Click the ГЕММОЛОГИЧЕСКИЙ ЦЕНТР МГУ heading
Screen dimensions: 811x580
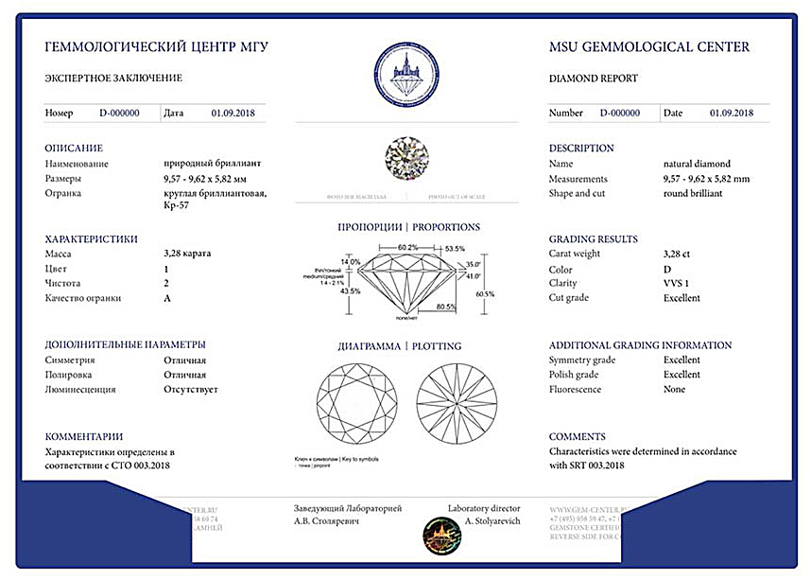pyautogui.click(x=156, y=47)
